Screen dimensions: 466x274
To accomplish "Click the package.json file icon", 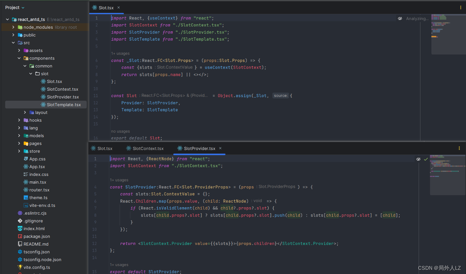I will [x=20, y=236].
